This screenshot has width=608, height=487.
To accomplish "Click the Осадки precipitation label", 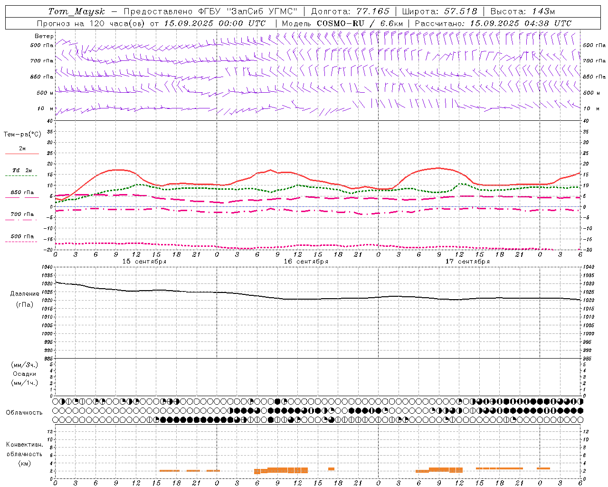I will click(25, 374).
